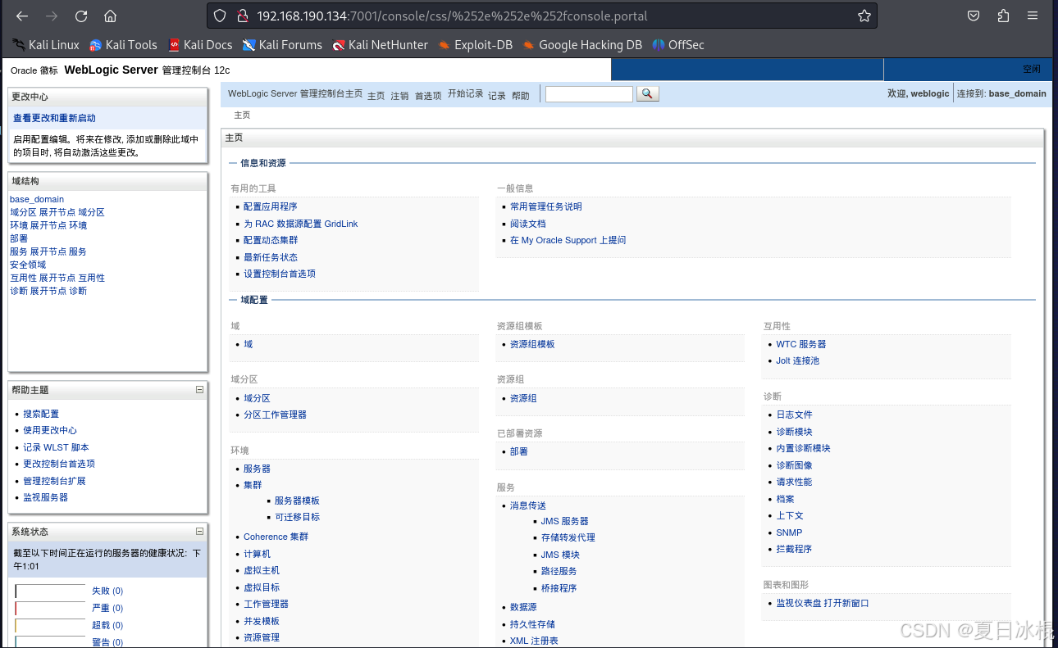This screenshot has height=648, width=1058.
Task: Open the browser extensions puzzle icon
Action: tap(1003, 16)
